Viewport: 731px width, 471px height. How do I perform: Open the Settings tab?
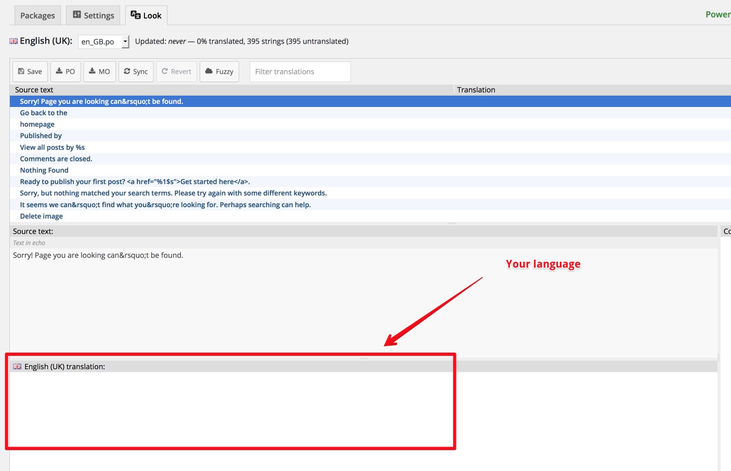94,16
